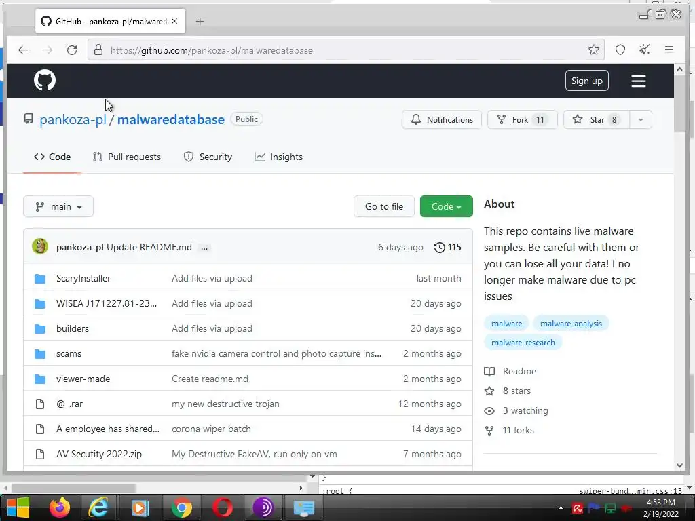The height and width of the screenshot is (521, 695).
Task: Open the Firefox shield protection icon
Action: pyautogui.click(x=620, y=50)
